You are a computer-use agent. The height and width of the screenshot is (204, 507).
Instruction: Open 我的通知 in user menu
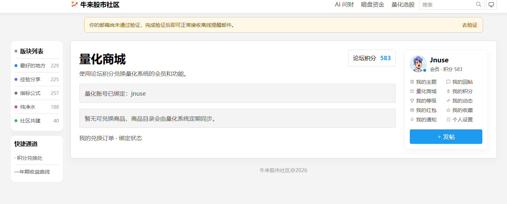click(426, 120)
